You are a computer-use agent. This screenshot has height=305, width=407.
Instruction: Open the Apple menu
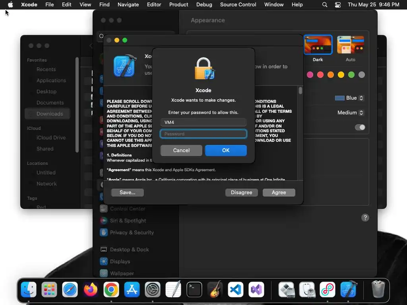10,4
